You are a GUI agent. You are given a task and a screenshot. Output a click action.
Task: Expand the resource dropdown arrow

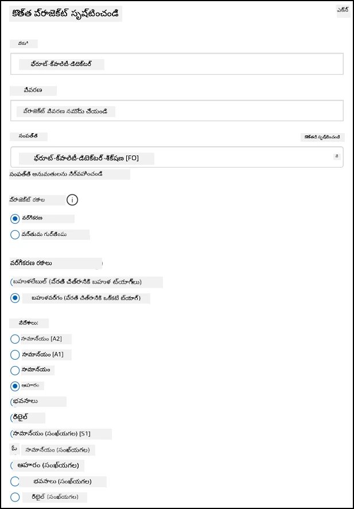pyautogui.click(x=337, y=157)
